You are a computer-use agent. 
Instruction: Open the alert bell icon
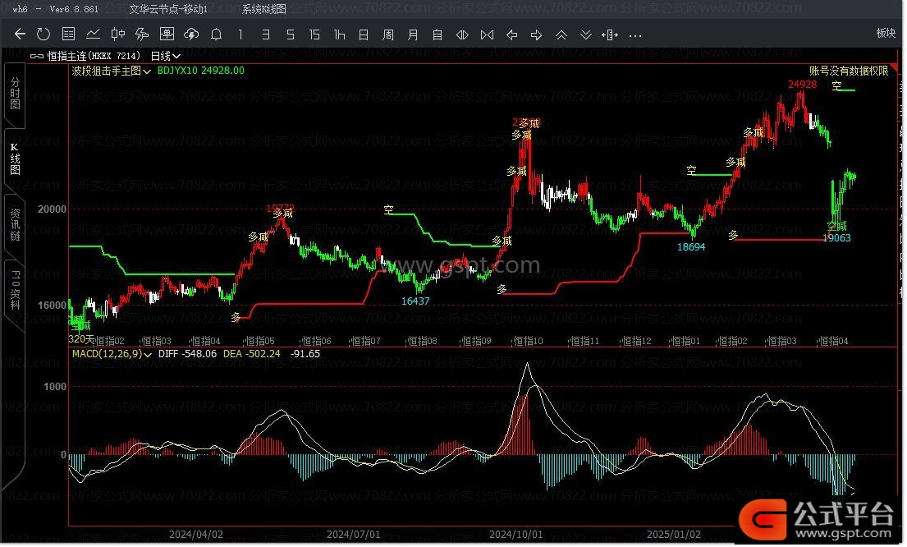coord(216,34)
